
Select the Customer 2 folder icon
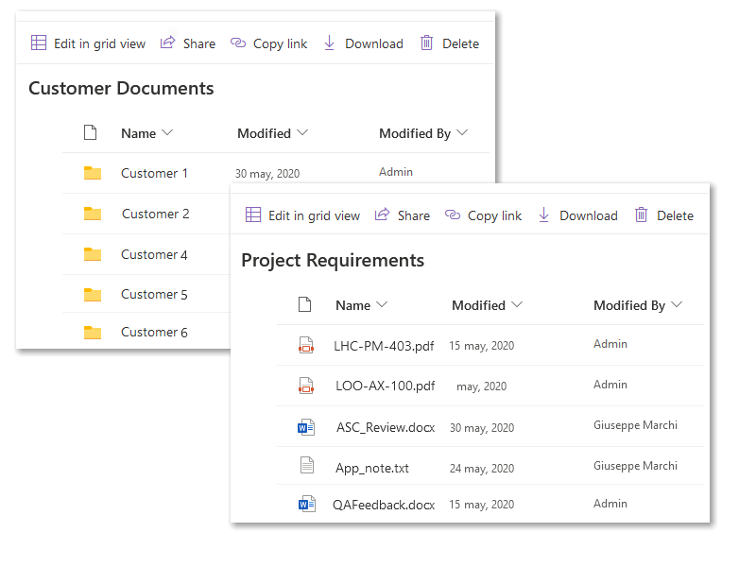(93, 214)
